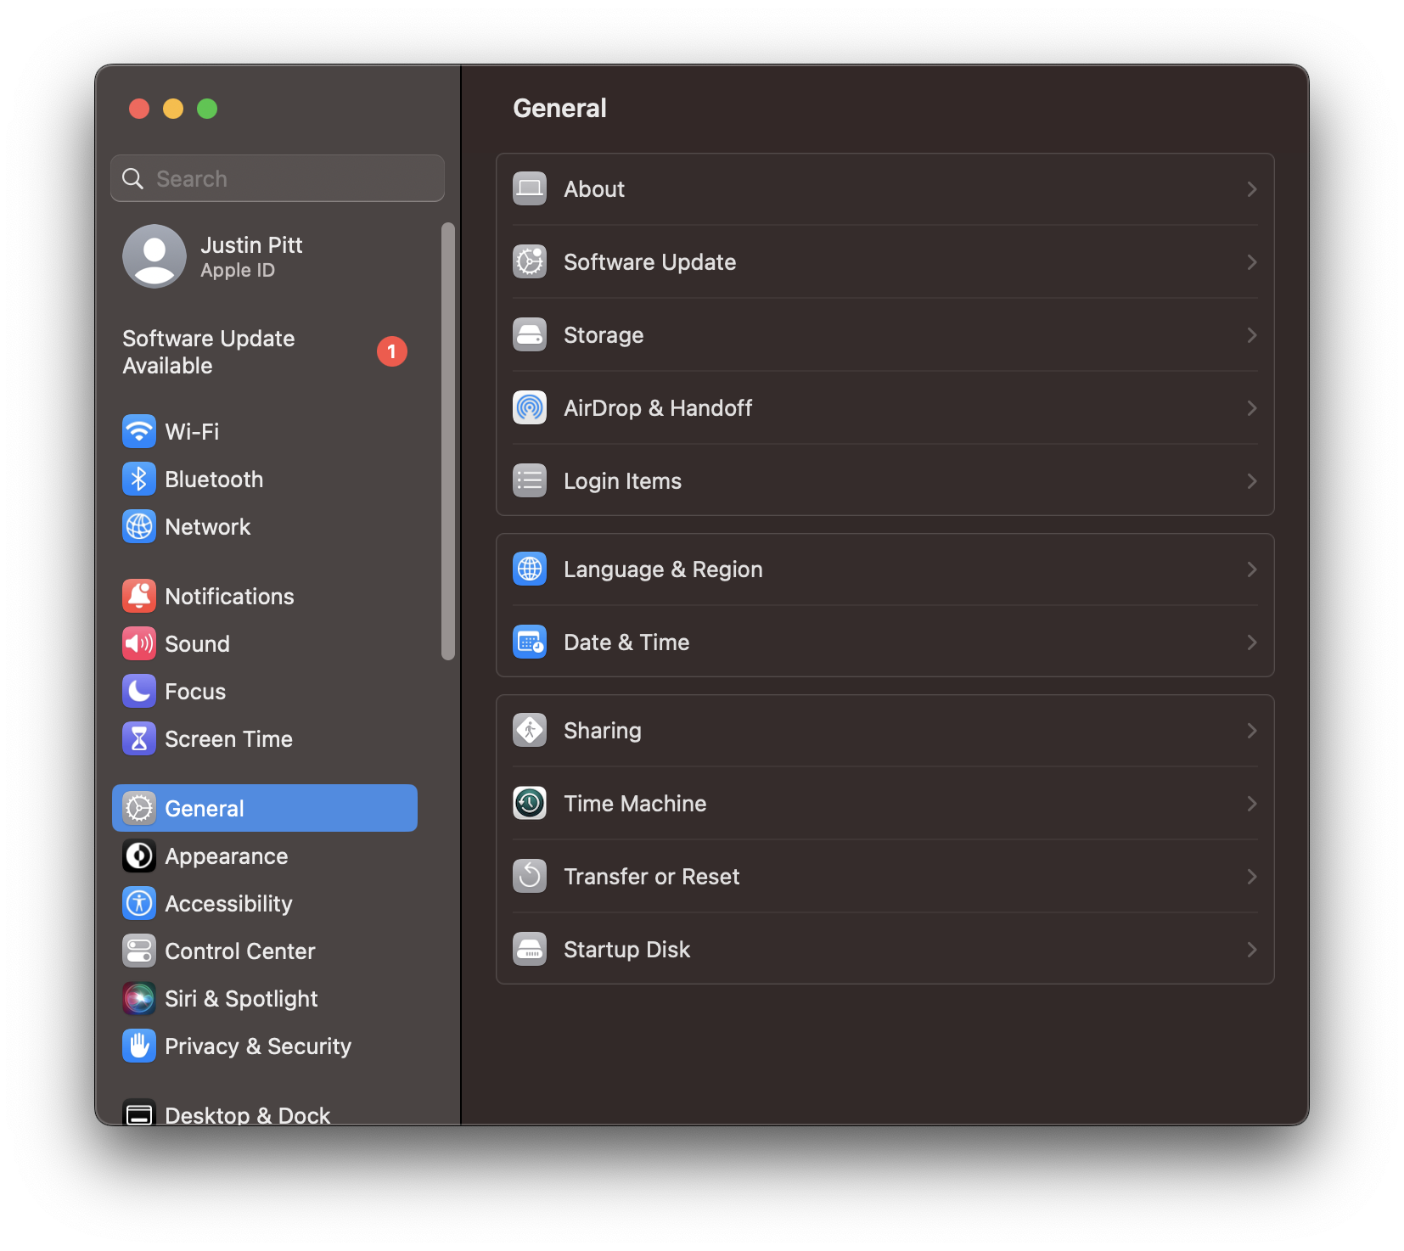Click the Storage disk icon
The height and width of the screenshot is (1251, 1404).
(x=530, y=334)
